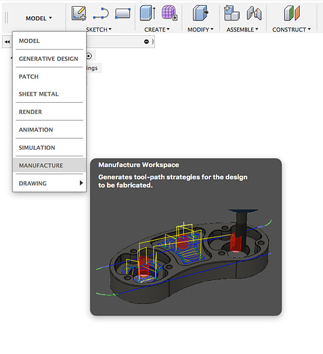Screen dimensions: 323x354
Task: Open the MODEL workspace dropdown
Action: click(39, 18)
